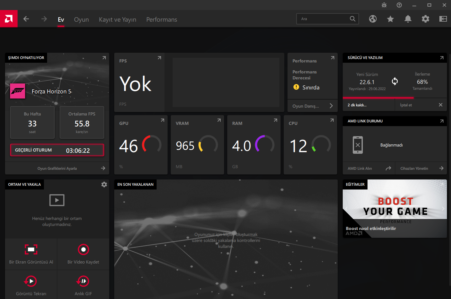Expand the Sürücü ve Yazılım card arrow

[442, 58]
